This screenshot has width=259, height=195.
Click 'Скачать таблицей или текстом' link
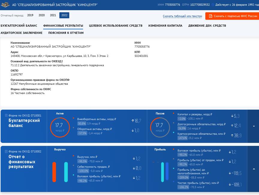(182, 16)
